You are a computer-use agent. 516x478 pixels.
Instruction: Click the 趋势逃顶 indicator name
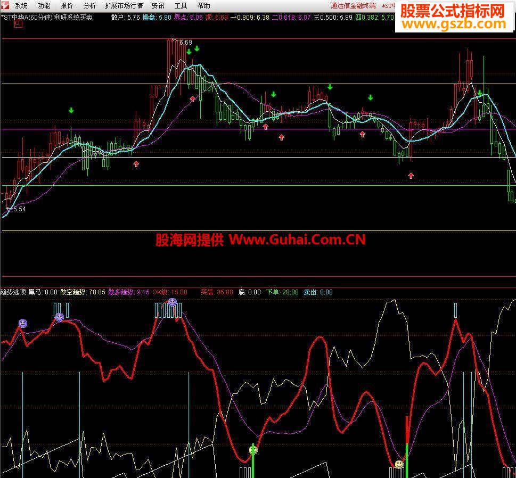[x=13, y=292]
